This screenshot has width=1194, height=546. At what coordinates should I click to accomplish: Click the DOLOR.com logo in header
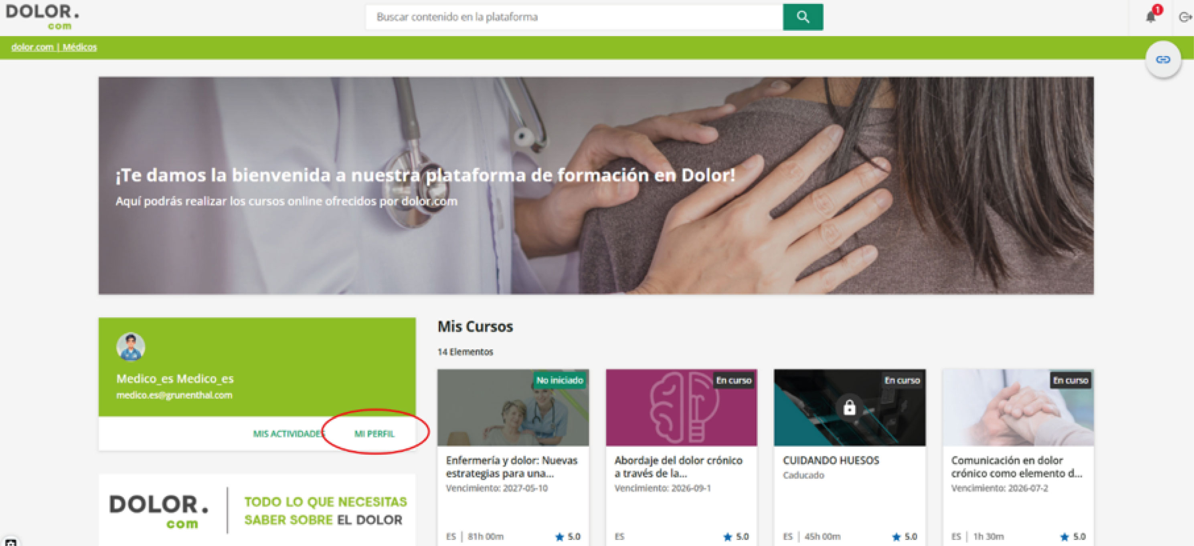click(42, 17)
